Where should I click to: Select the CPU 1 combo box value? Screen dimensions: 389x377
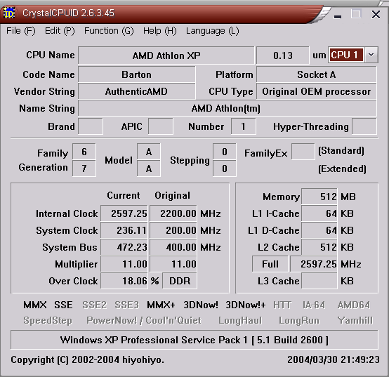[x=346, y=55]
